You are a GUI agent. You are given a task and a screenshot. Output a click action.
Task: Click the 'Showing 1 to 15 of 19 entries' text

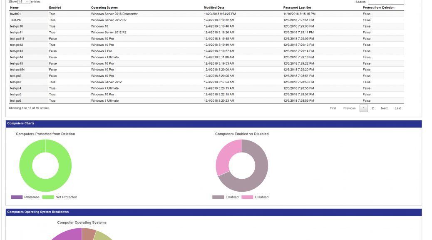point(29,108)
